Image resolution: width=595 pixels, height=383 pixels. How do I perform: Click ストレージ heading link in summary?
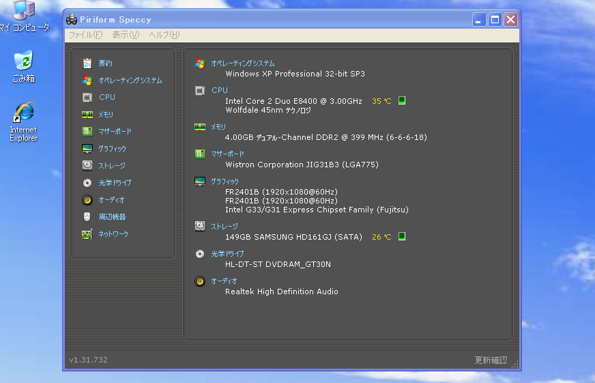[x=224, y=226]
